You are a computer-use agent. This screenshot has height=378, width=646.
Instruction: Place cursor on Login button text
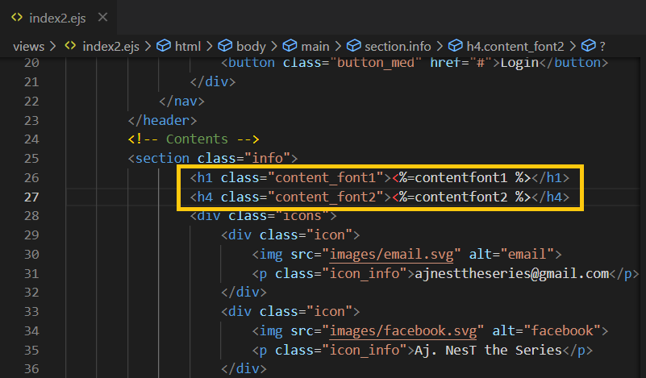(519, 63)
